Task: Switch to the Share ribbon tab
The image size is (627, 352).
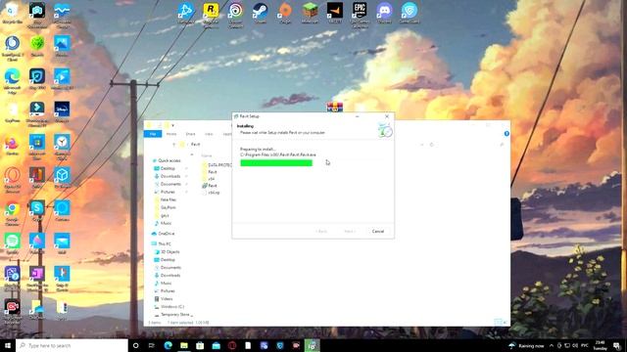Action: pyautogui.click(x=191, y=134)
